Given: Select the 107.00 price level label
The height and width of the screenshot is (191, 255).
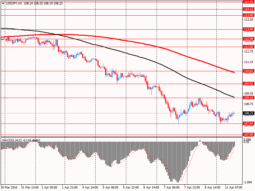Looking at the screenshot, I should pos(249,134).
